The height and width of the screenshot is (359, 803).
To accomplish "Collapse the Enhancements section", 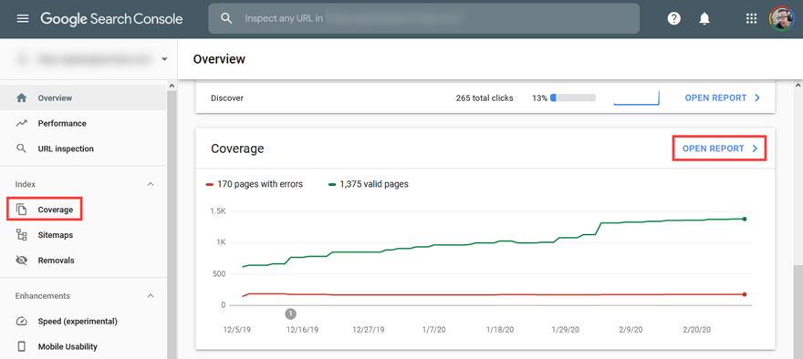I will coord(151,296).
